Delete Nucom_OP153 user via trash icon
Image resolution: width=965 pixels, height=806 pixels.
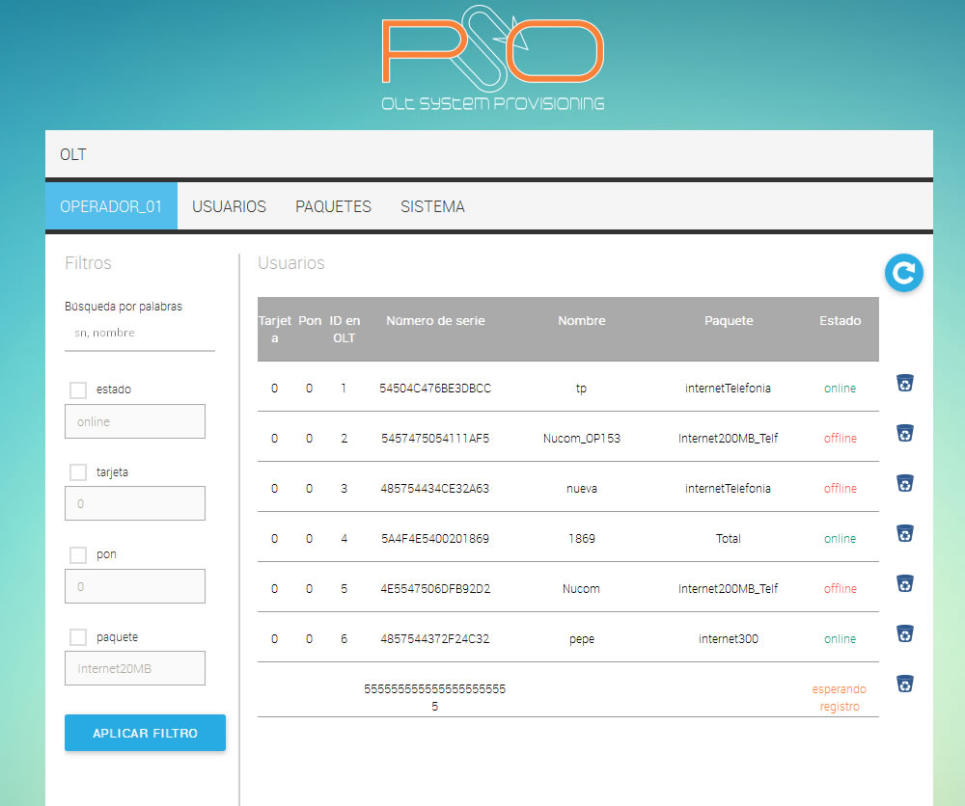904,434
